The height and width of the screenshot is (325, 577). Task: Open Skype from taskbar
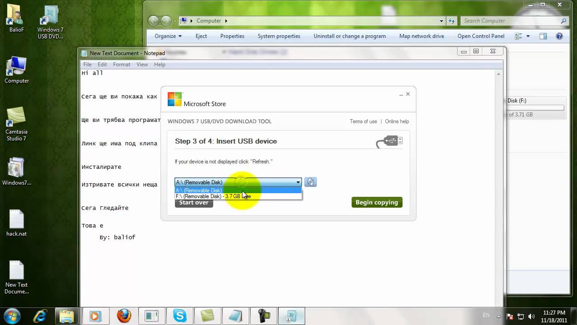coord(180,316)
